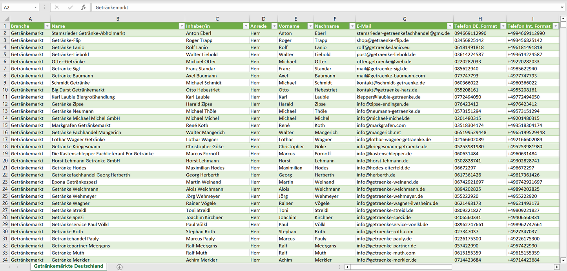Click the horizontal scrollbar left arrow

tap(347, 267)
